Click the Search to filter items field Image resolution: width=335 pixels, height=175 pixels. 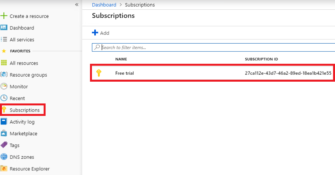coord(214,47)
